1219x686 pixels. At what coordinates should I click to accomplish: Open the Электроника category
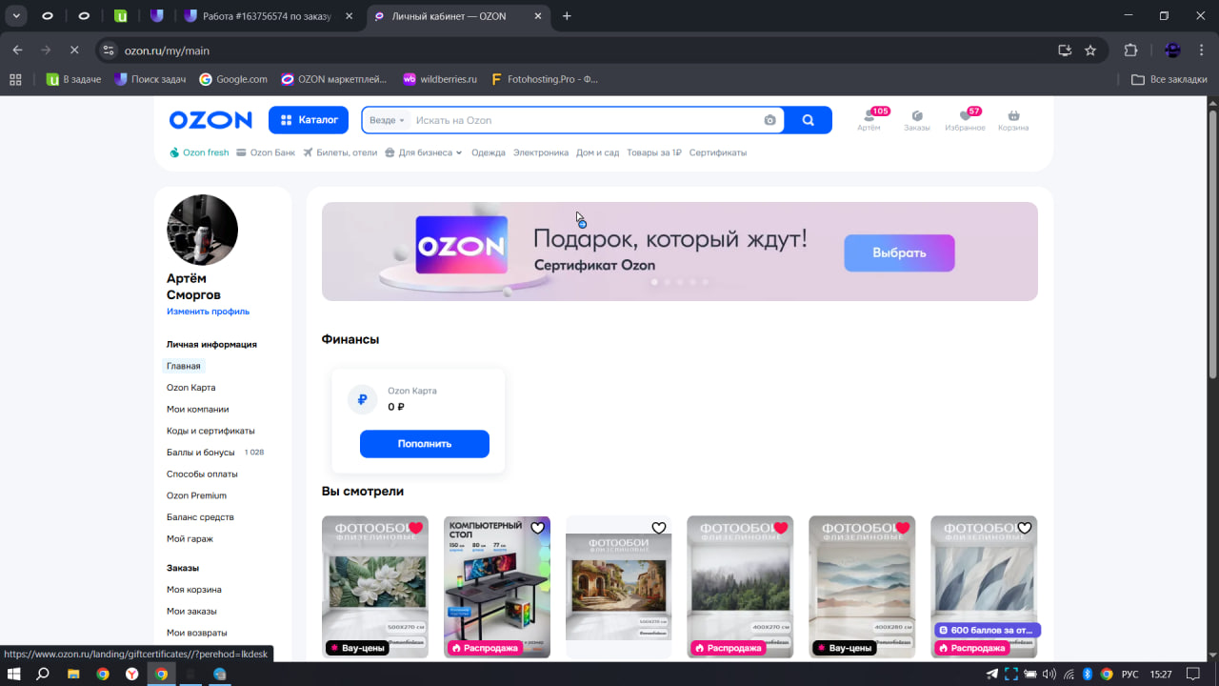[x=541, y=152]
